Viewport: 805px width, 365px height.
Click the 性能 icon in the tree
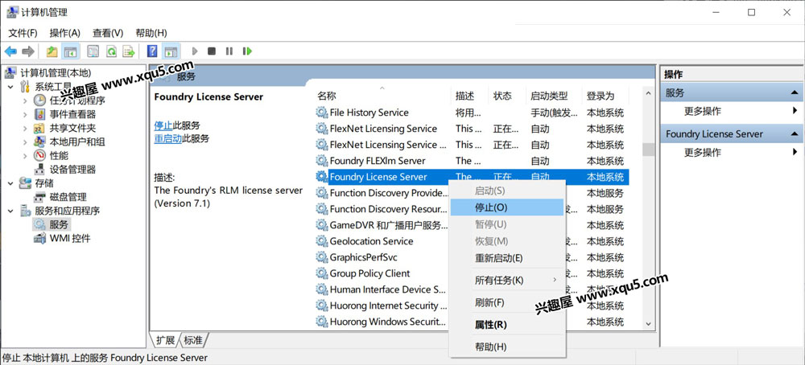click(39, 155)
